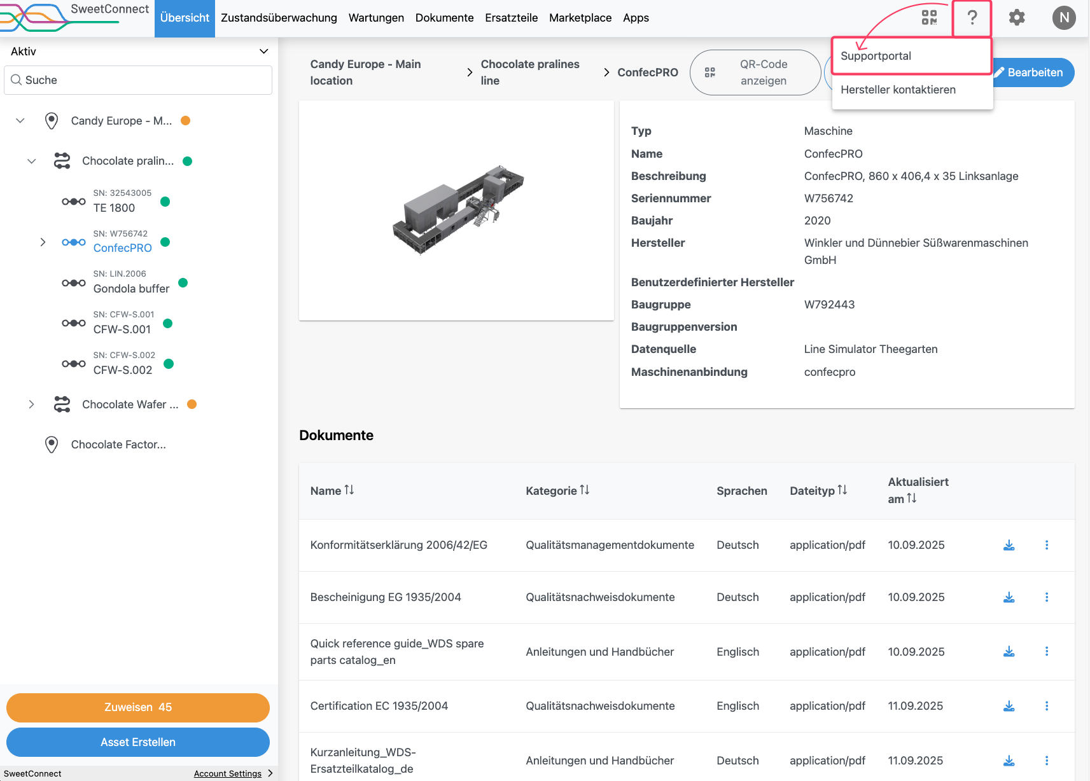Screen dimensions: 1090x781
Task: Download the Kurzanleitung_WDS document
Action: (x=1009, y=761)
